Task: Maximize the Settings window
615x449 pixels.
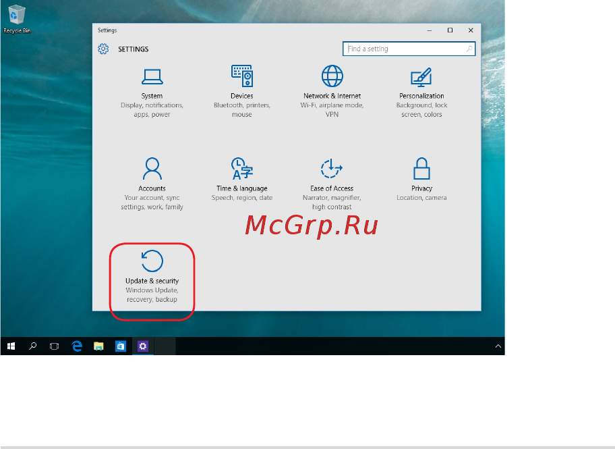Action: point(450,30)
